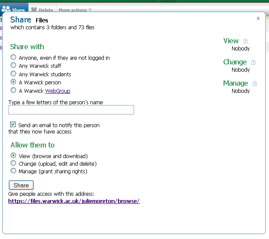Select the 'A Warwick person' radio button

(14, 82)
